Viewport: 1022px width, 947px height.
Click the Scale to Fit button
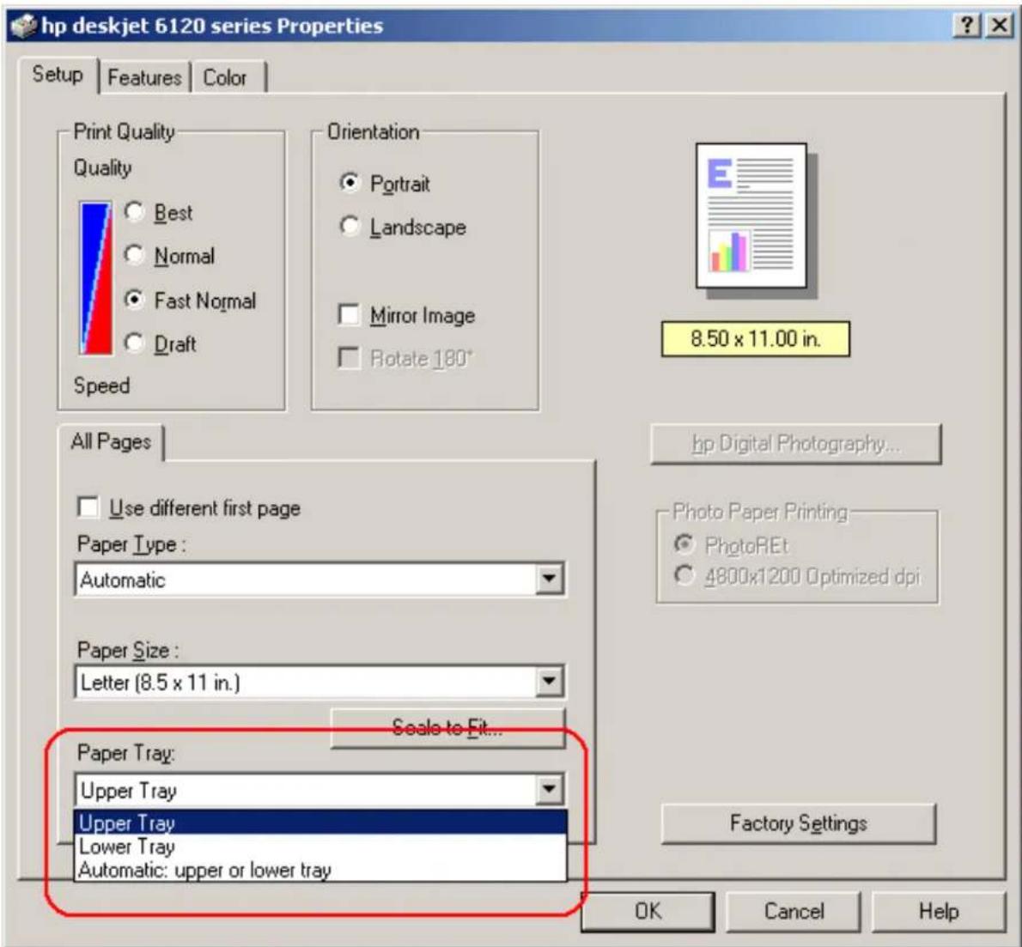[447, 727]
